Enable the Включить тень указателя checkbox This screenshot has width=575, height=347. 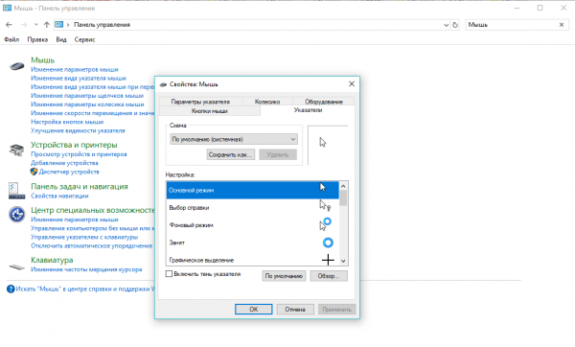[x=169, y=273]
